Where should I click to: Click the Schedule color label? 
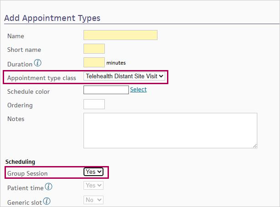click(29, 91)
